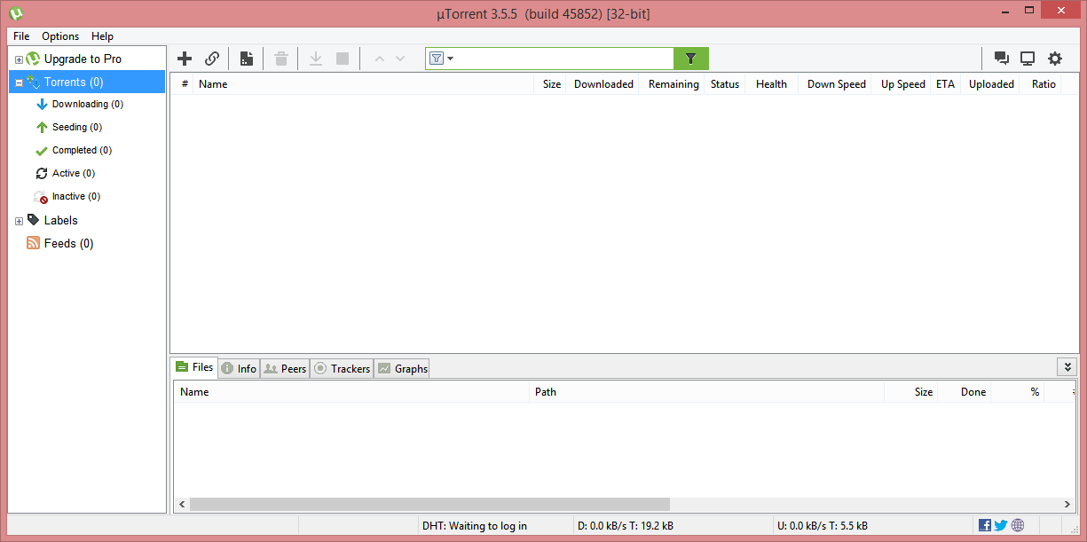
Task: Click the uTorrent title bar app icon
Action: click(x=16, y=13)
